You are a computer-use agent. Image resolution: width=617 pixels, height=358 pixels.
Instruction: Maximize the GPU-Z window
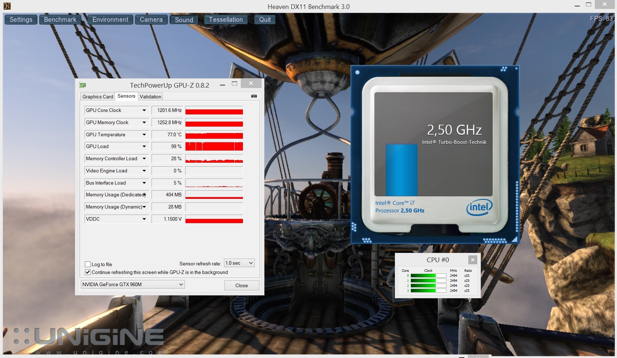point(235,84)
